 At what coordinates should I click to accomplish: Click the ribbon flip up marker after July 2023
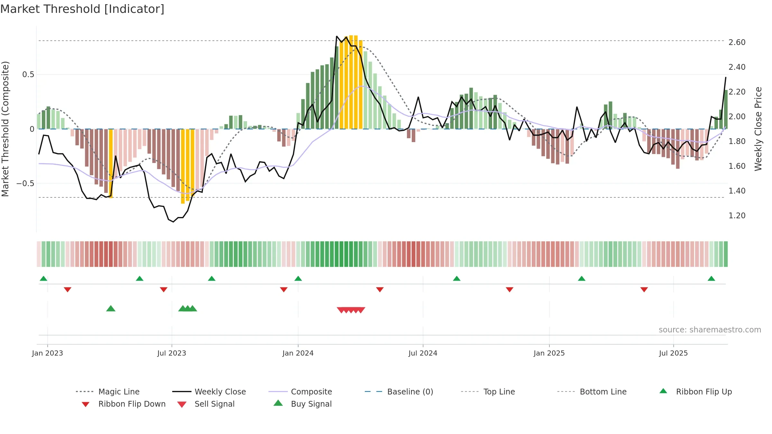pos(212,278)
